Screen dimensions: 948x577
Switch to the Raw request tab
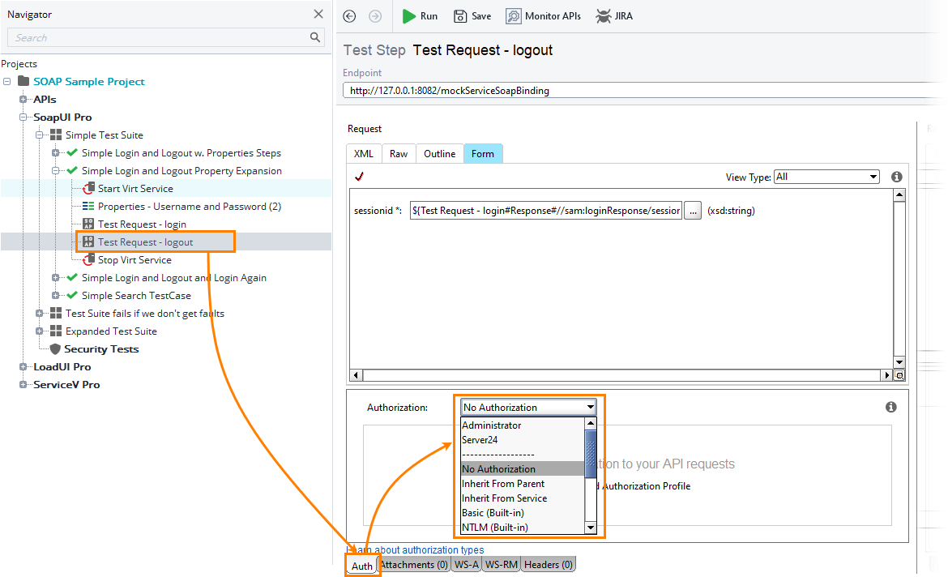pos(399,154)
